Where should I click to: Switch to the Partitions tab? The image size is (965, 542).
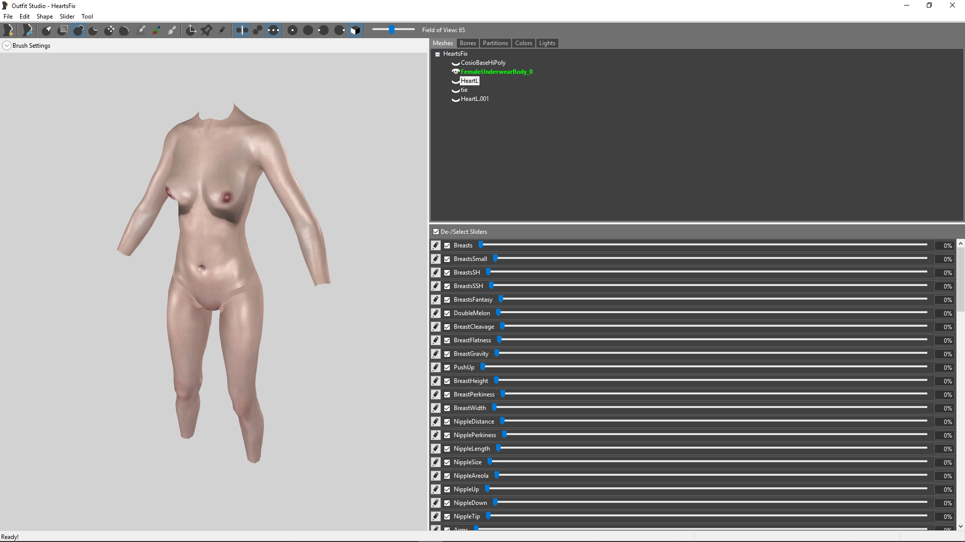click(x=495, y=43)
